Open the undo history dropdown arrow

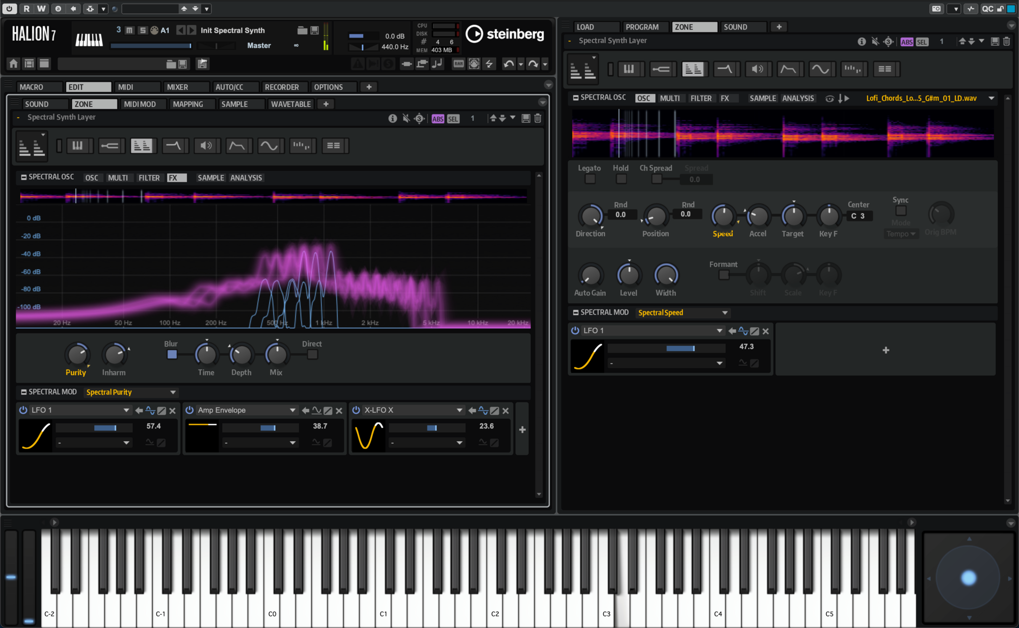coord(521,64)
